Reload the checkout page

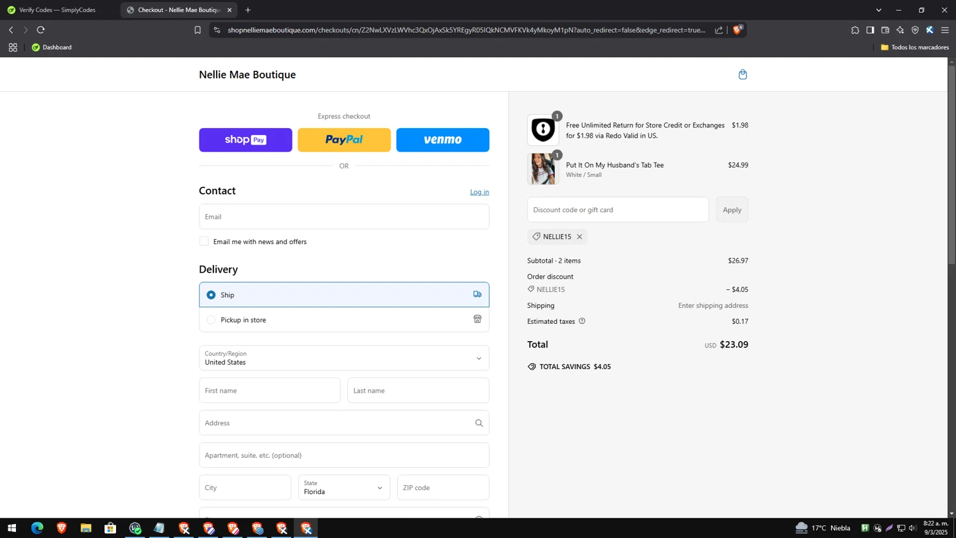click(x=41, y=30)
